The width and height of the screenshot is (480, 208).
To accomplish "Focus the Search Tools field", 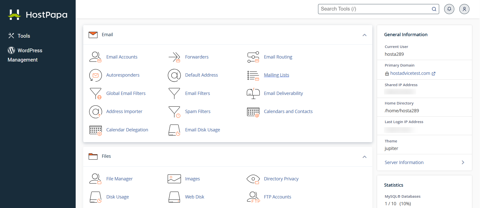I will pos(378,9).
